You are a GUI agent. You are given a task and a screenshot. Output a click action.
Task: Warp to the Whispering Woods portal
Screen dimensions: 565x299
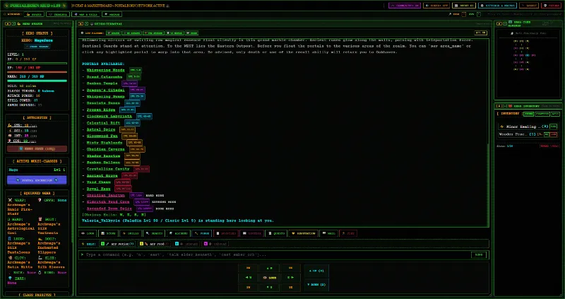click(105, 70)
